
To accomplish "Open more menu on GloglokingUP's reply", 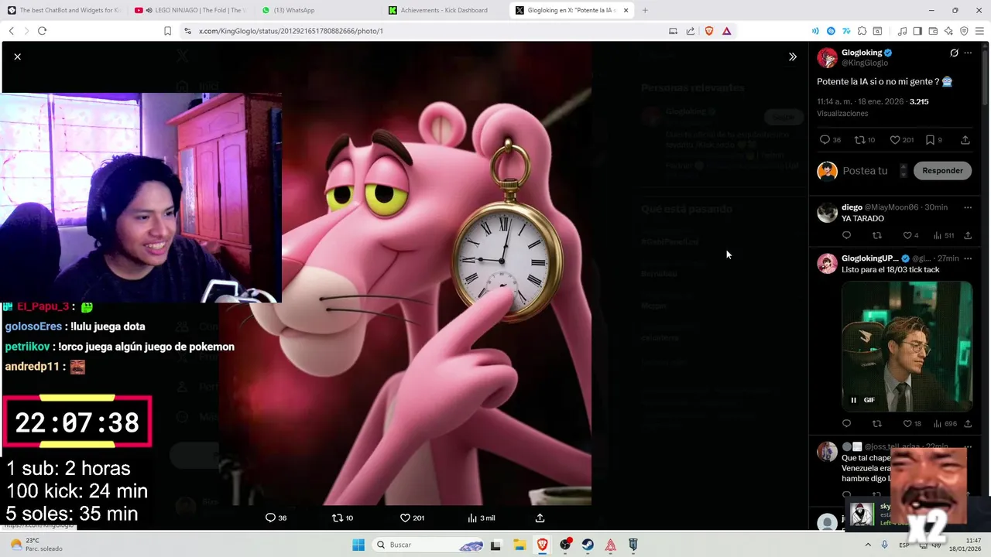I will pos(968,258).
